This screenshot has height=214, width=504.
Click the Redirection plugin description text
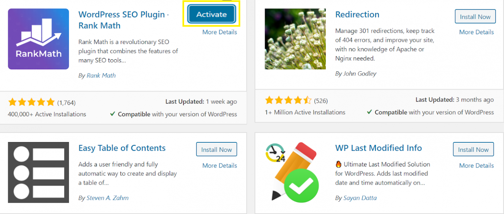385,45
